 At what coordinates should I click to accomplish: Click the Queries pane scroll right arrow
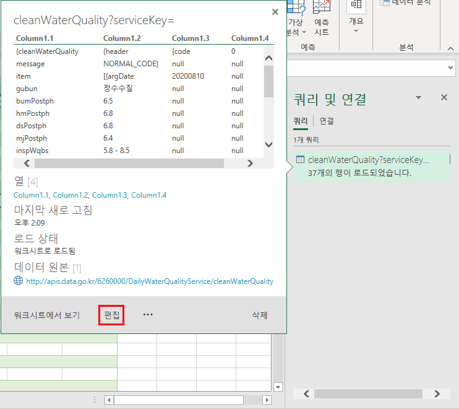[x=437, y=394]
